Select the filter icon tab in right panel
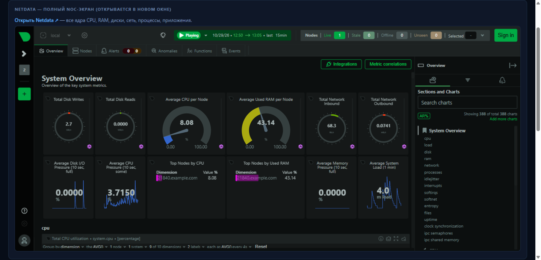The width and height of the screenshot is (541, 260). click(x=468, y=80)
